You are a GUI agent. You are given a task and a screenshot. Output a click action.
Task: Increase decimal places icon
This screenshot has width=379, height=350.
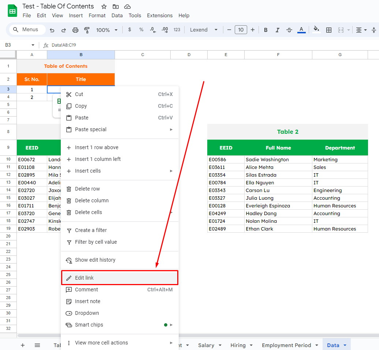coord(165,30)
